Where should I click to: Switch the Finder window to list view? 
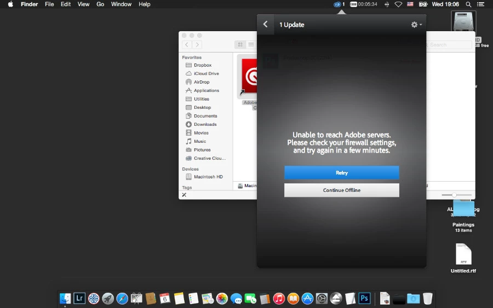pos(251,44)
